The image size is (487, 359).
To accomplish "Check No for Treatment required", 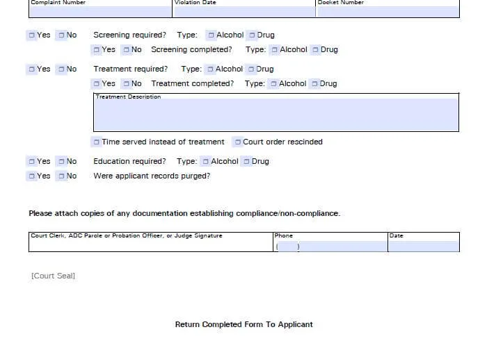I will click(61, 69).
